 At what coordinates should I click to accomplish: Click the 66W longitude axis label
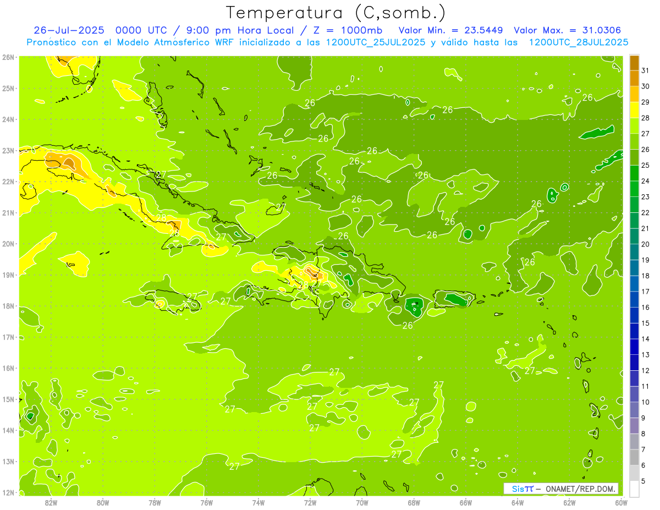(x=466, y=502)
